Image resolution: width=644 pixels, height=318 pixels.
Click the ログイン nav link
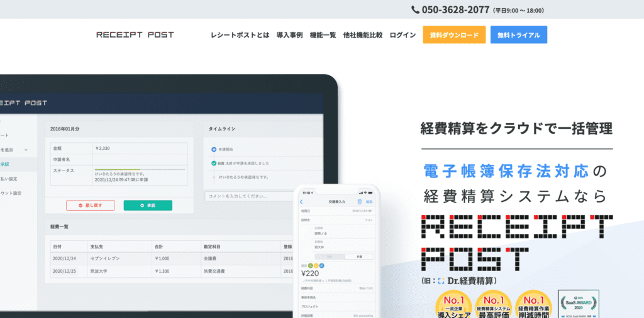[402, 35]
